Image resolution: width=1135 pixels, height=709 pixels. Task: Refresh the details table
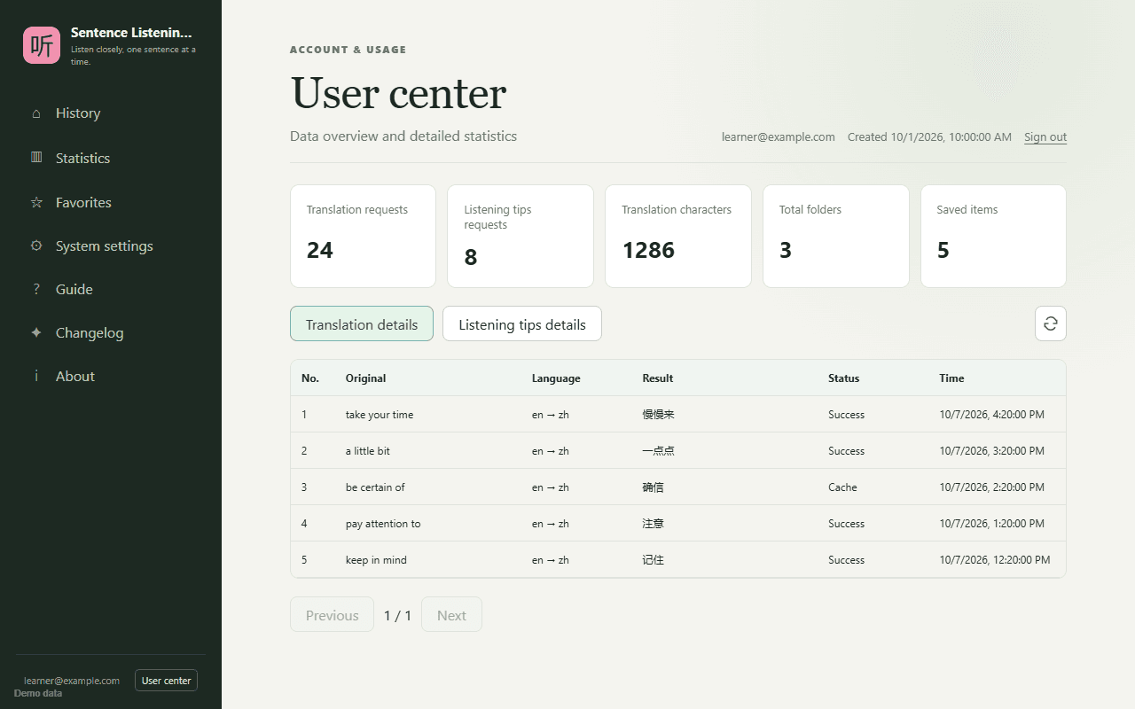point(1051,323)
